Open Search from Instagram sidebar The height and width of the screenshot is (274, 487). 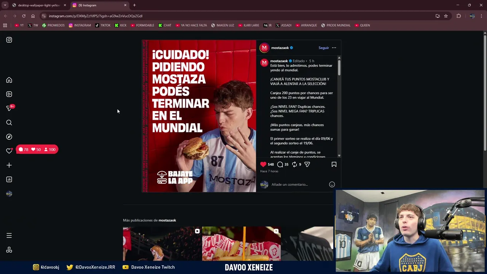9,123
